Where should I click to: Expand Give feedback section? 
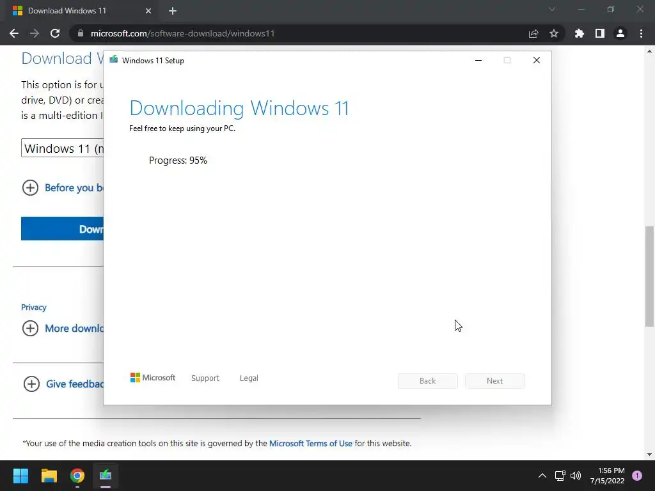[x=31, y=384]
